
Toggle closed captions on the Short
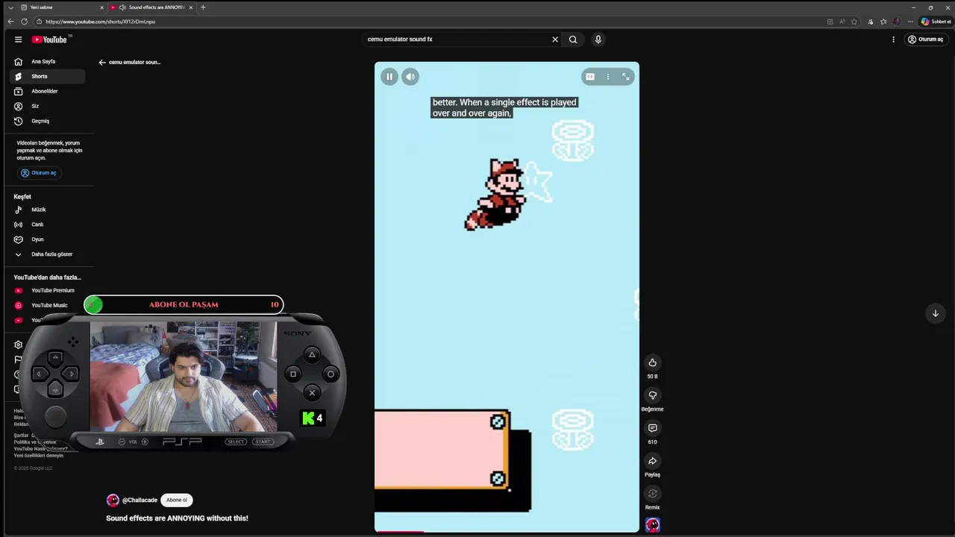590,77
